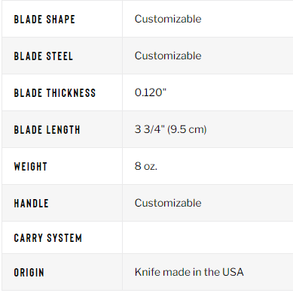Click the HANDLE label
The image size is (293, 293).
(31, 204)
